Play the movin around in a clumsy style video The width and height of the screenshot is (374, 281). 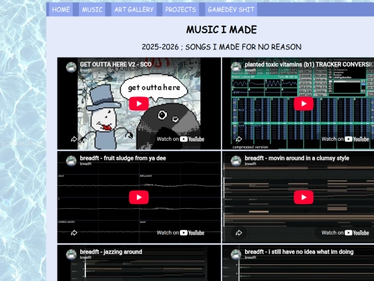(303, 197)
